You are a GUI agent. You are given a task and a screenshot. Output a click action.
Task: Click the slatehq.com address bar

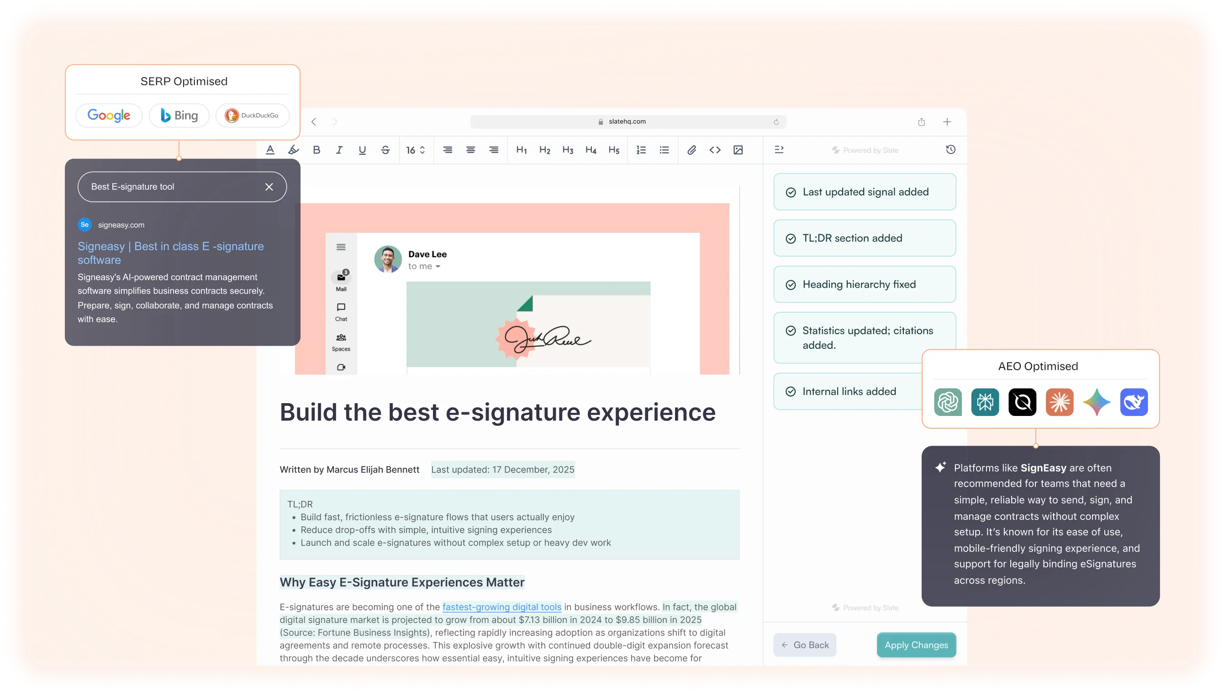click(626, 121)
